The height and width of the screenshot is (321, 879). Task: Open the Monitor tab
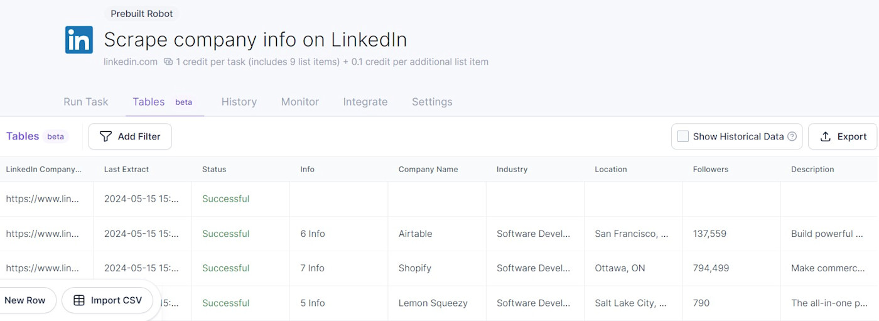click(299, 102)
